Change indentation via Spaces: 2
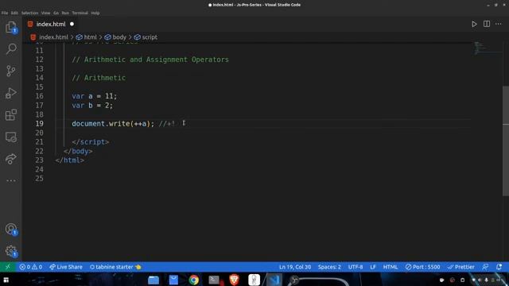Screen dimensions: 509x286 pyautogui.click(x=329, y=267)
